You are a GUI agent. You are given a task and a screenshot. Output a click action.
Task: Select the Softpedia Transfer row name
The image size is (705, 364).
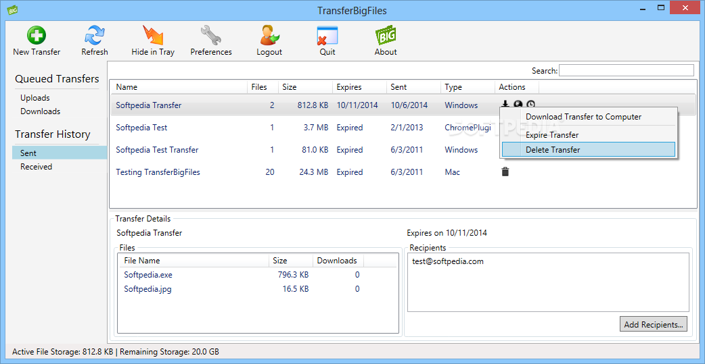149,105
